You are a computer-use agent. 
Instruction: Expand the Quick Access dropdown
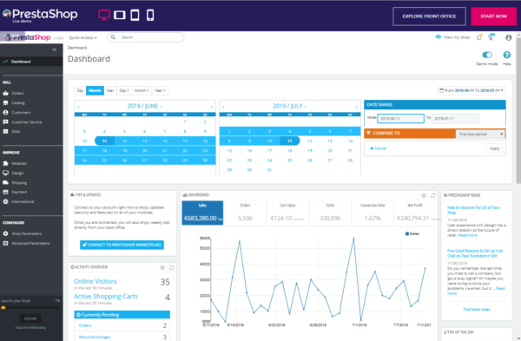[82, 37]
